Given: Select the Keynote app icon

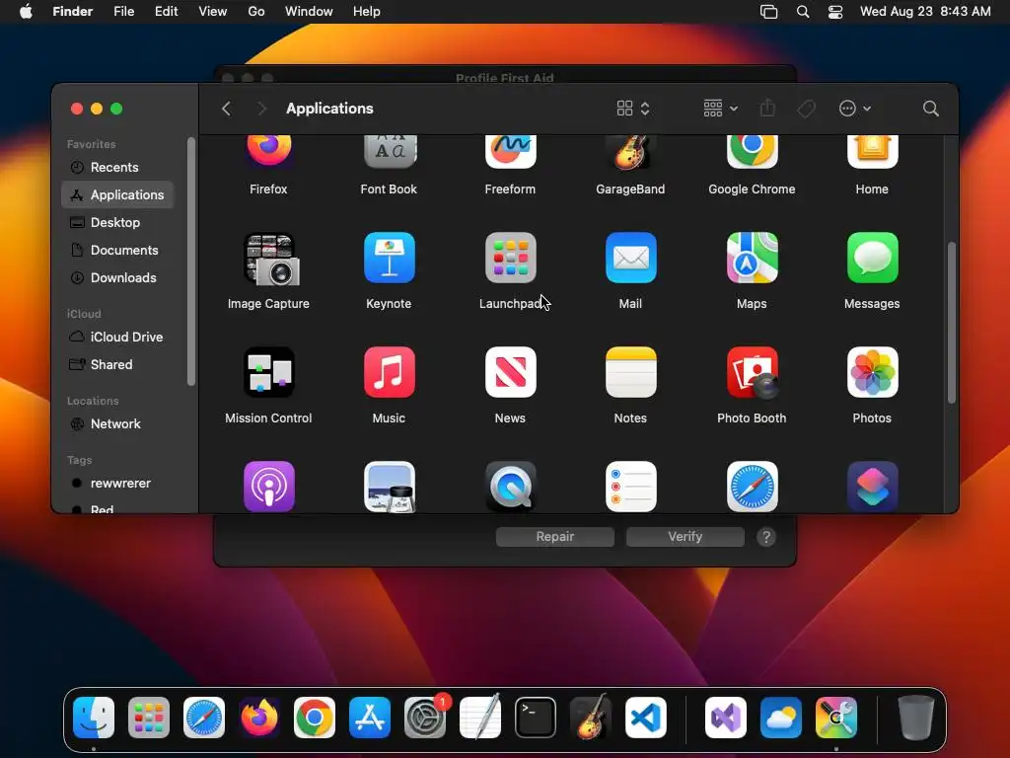Looking at the screenshot, I should (389, 258).
